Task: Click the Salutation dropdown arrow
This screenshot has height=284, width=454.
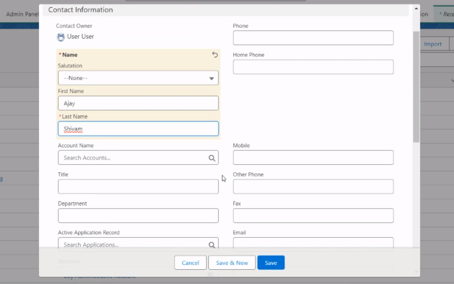Action: (x=211, y=79)
